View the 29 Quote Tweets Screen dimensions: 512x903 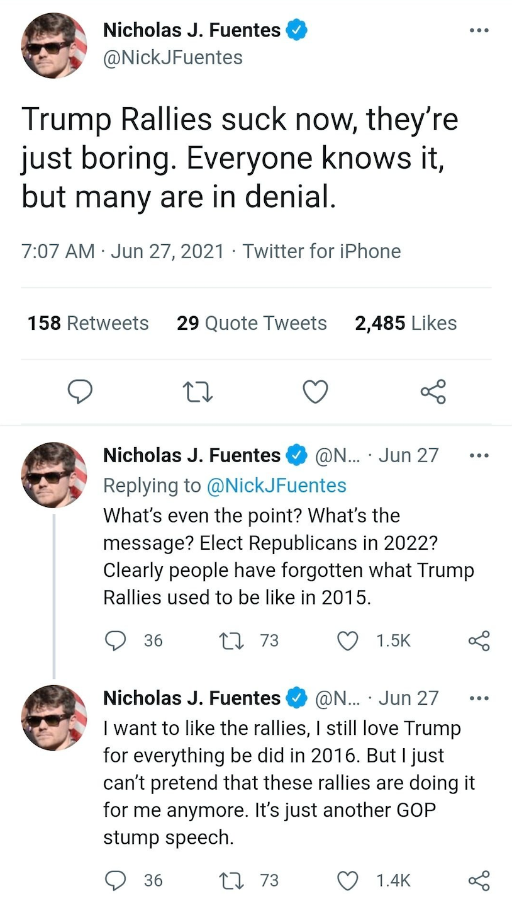click(x=252, y=323)
